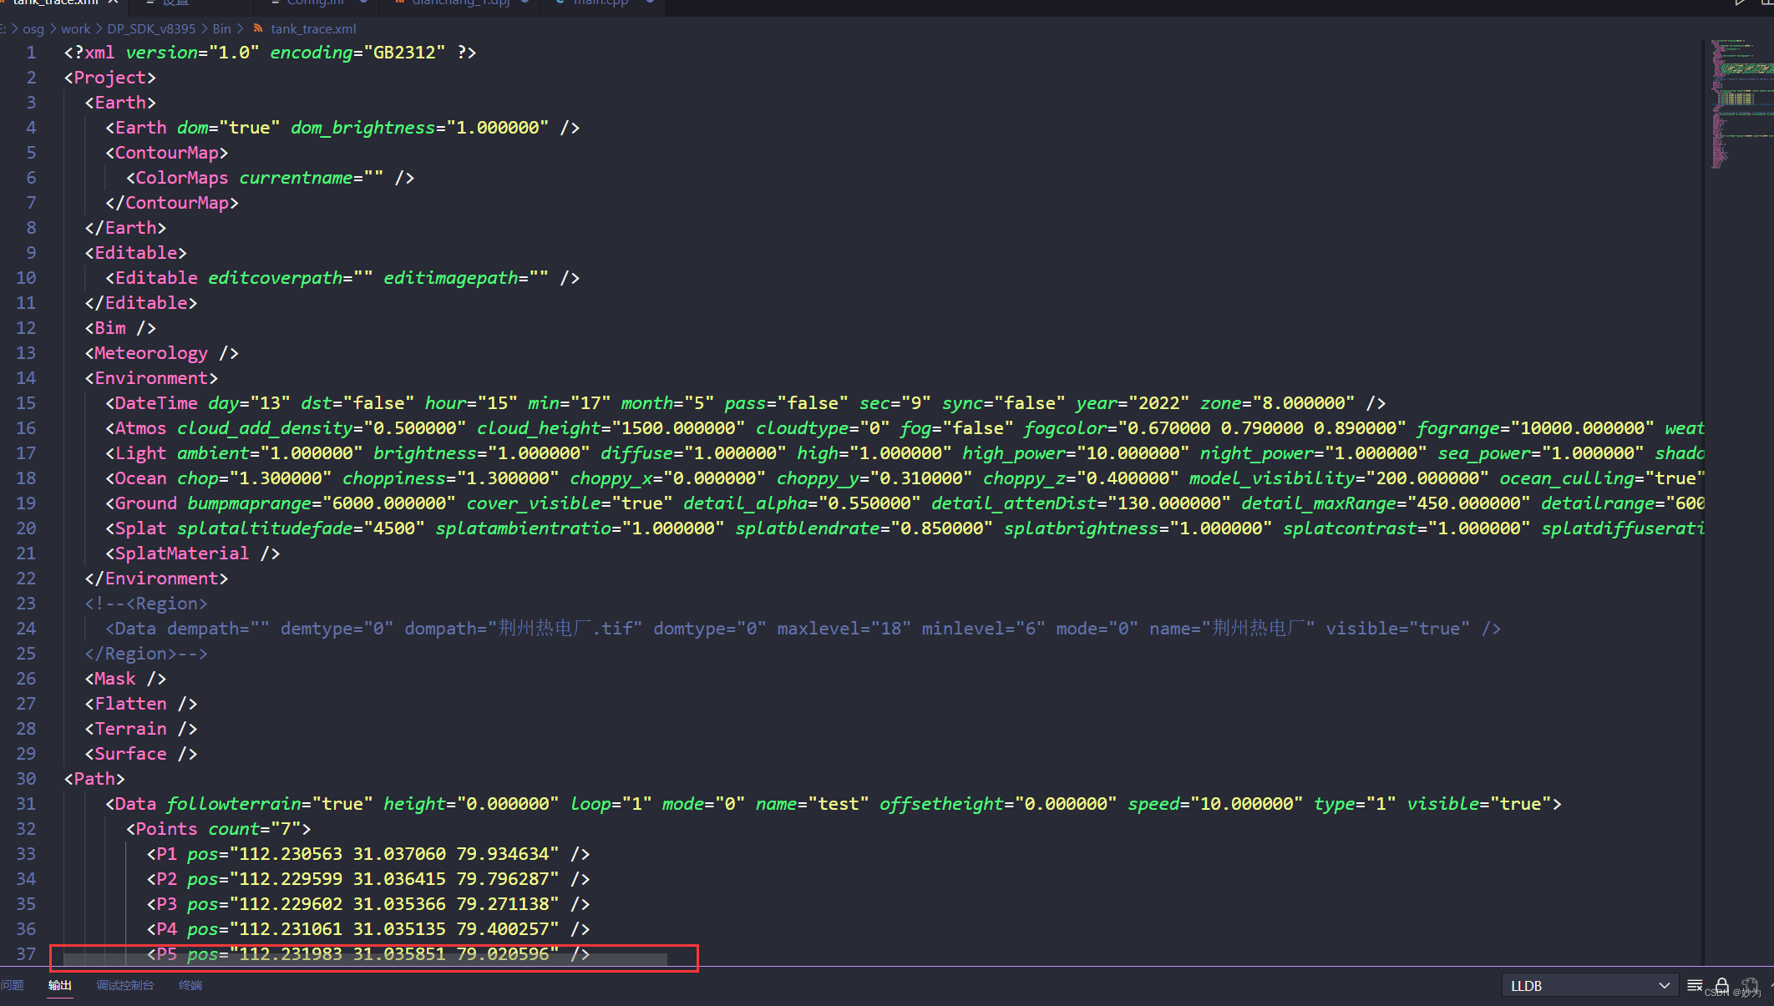Click the </Environment> closing tag
The height and width of the screenshot is (1006, 1774).
click(156, 579)
